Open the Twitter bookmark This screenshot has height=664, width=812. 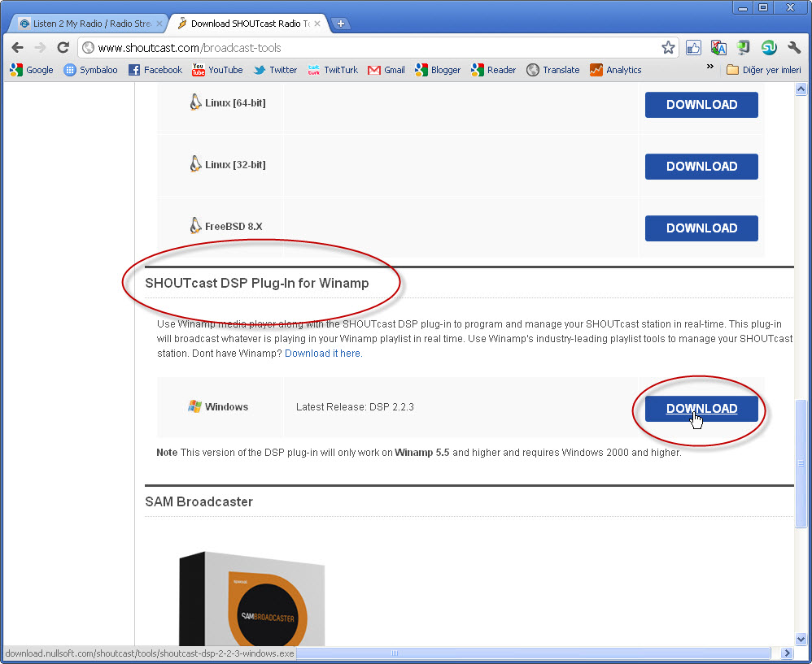click(x=275, y=70)
